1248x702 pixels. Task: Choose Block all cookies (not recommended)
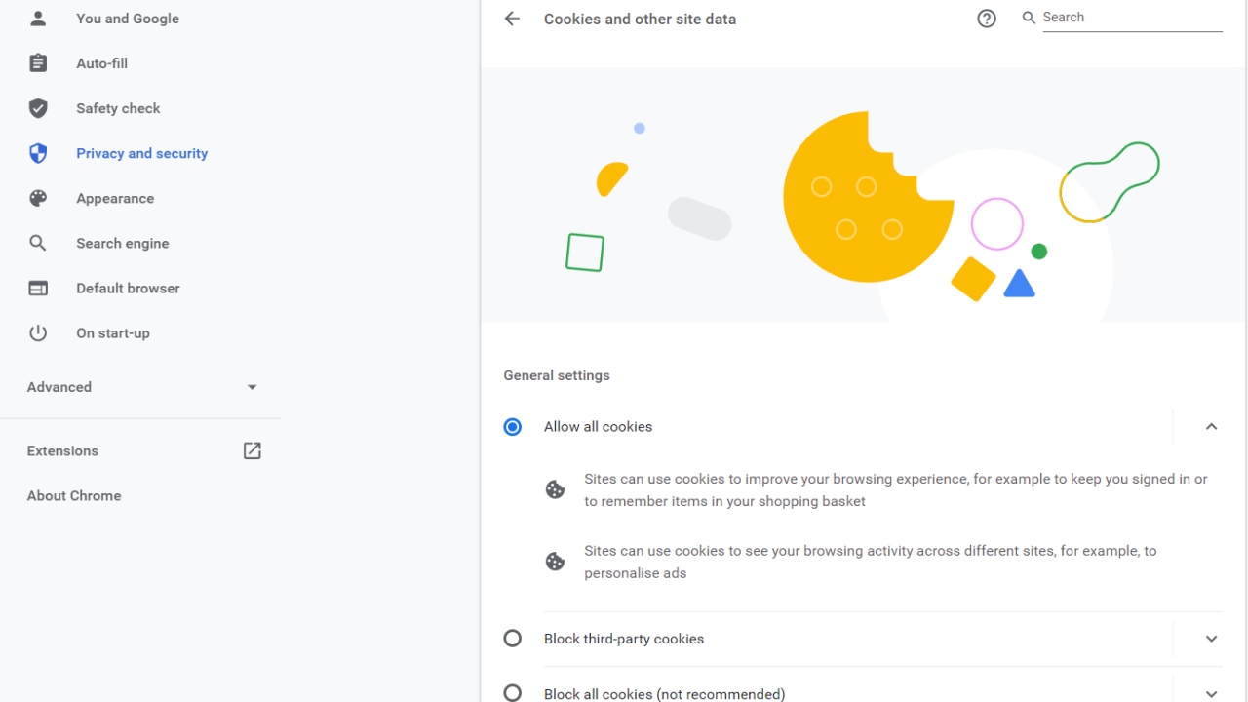coord(512,693)
